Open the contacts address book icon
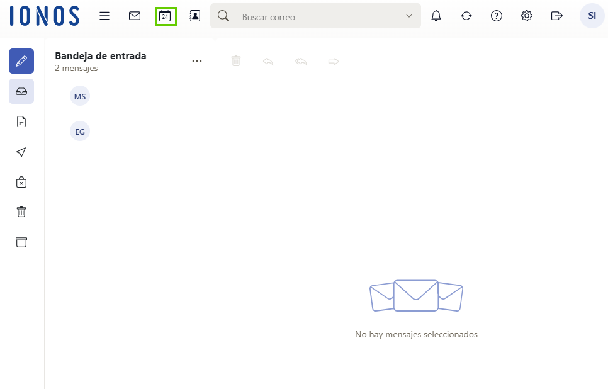The image size is (608, 389). (x=195, y=16)
